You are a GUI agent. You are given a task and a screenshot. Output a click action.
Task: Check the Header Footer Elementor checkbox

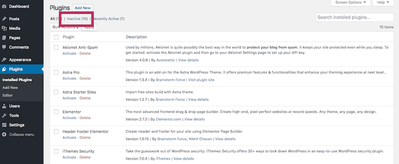[x=56, y=132]
